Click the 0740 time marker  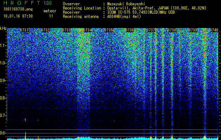click(214, 30)
